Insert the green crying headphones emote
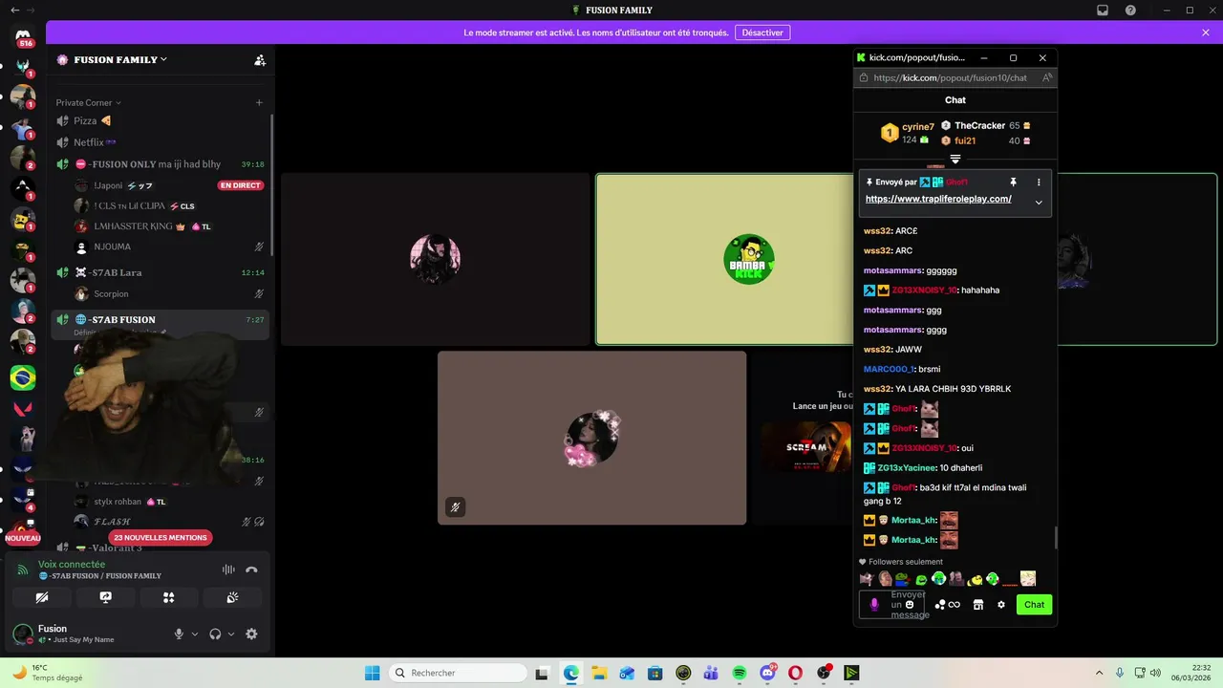The width and height of the screenshot is (1223, 688). (939, 578)
